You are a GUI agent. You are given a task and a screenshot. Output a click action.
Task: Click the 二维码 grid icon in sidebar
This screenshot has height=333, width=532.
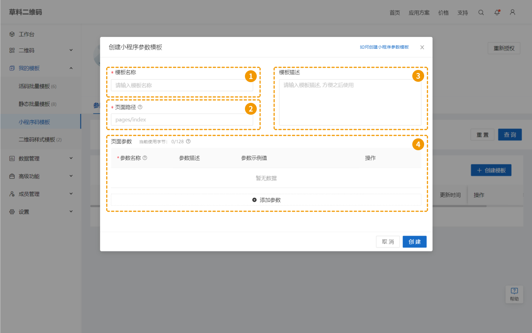pos(12,50)
